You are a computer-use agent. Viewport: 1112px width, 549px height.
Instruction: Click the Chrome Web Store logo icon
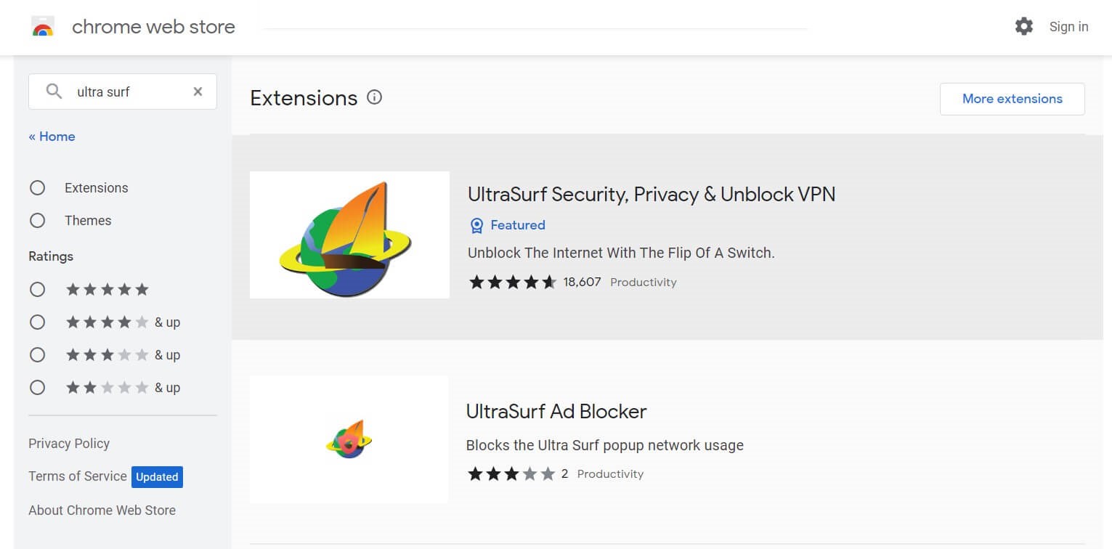tap(44, 28)
